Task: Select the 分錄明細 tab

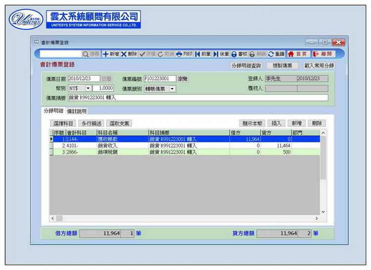Action: click(x=53, y=111)
